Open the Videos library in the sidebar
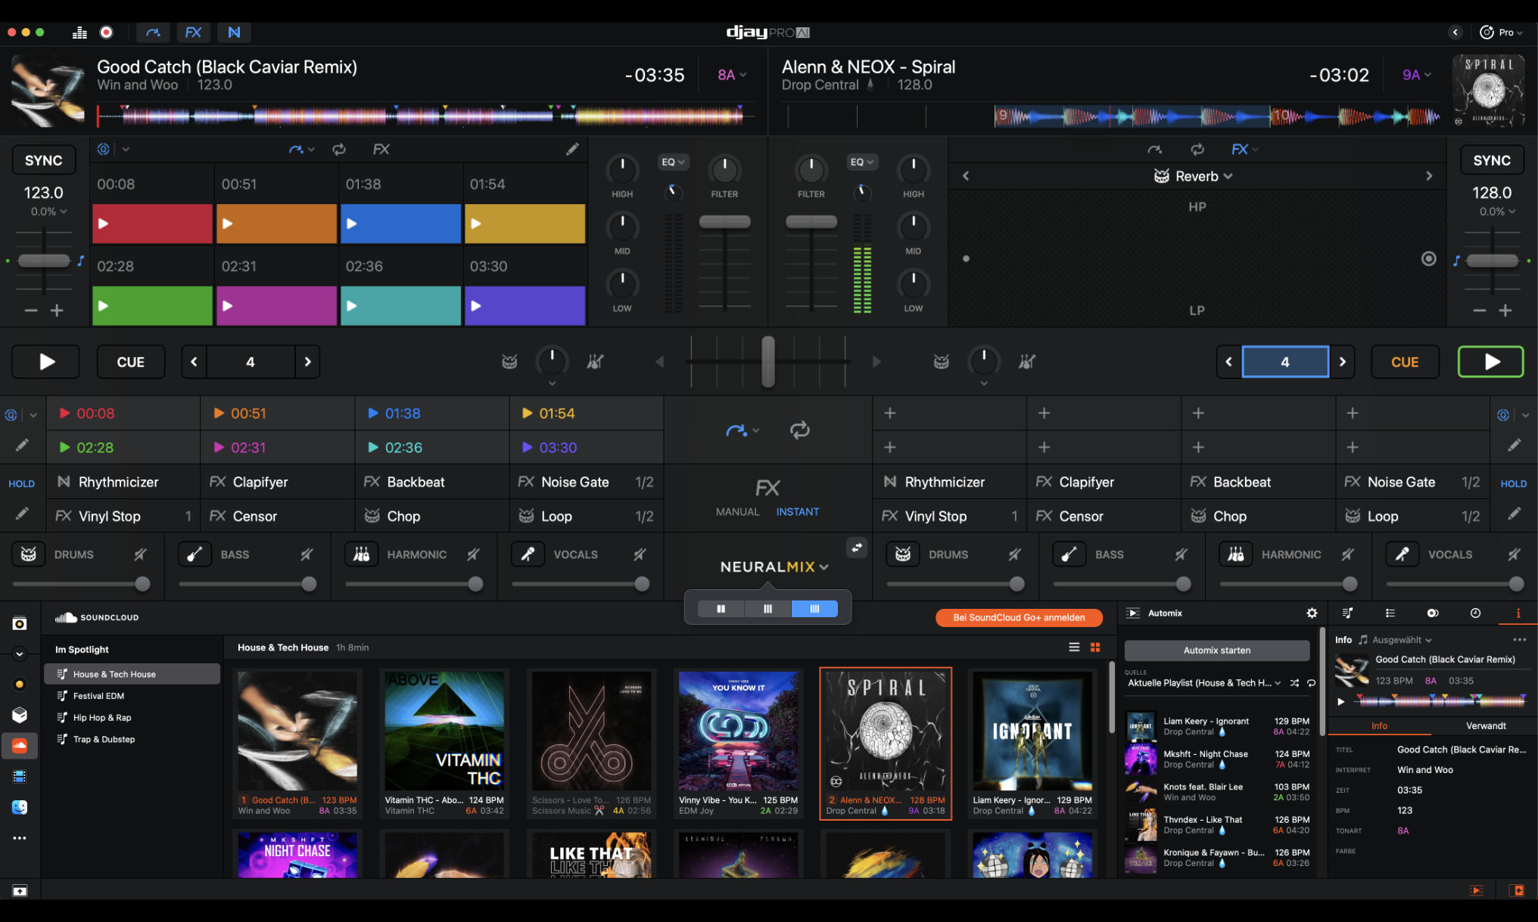The height and width of the screenshot is (922, 1538). pos(20,776)
